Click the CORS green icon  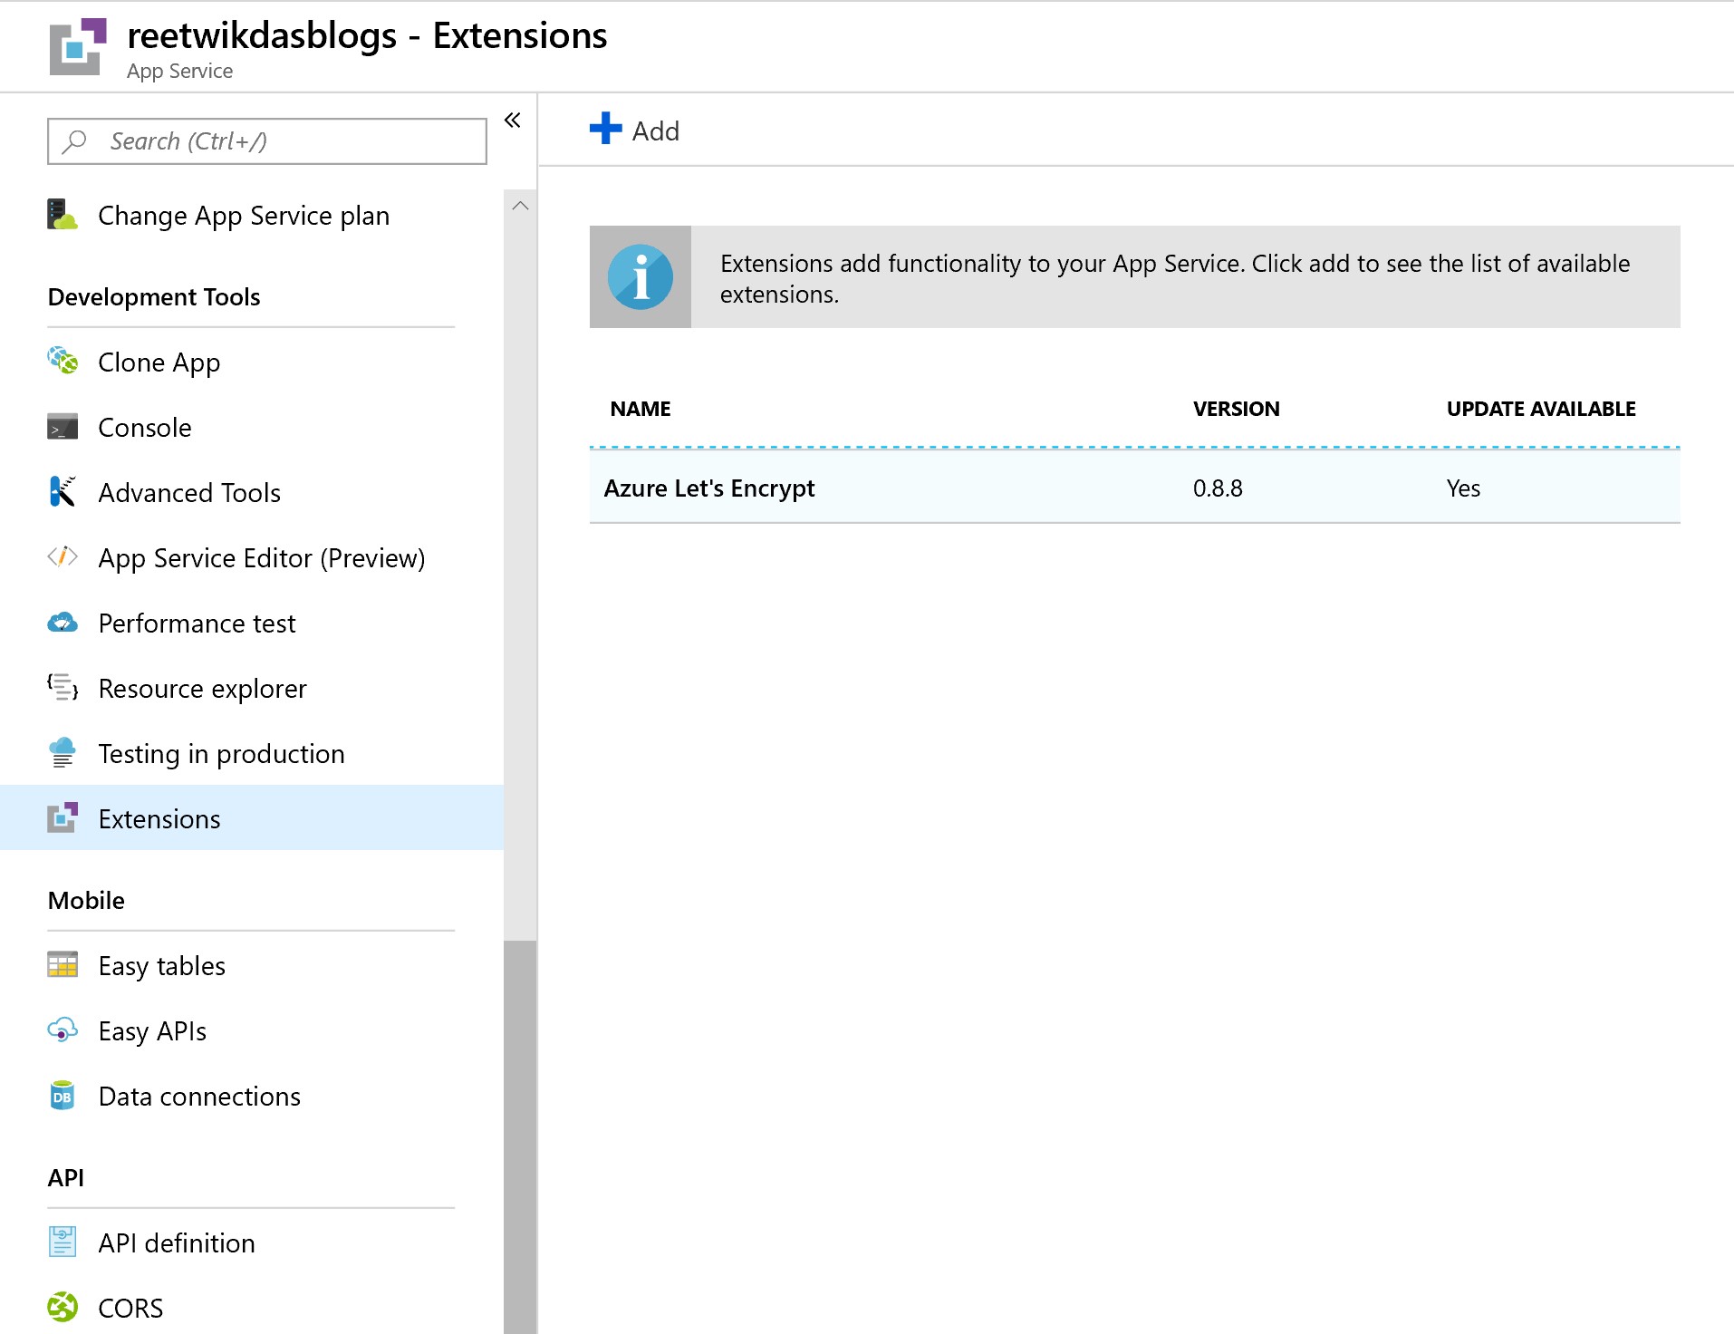(x=63, y=1307)
